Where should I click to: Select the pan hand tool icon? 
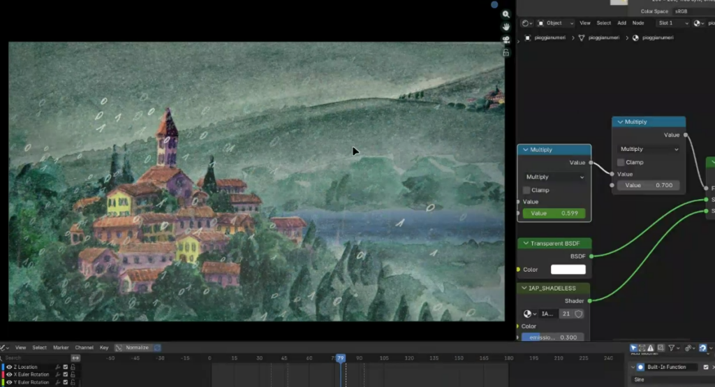(x=506, y=27)
